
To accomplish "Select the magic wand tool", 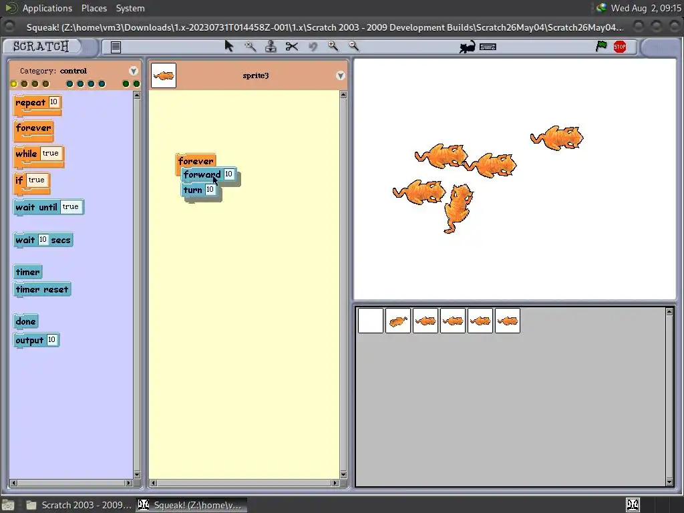I will click(x=250, y=46).
